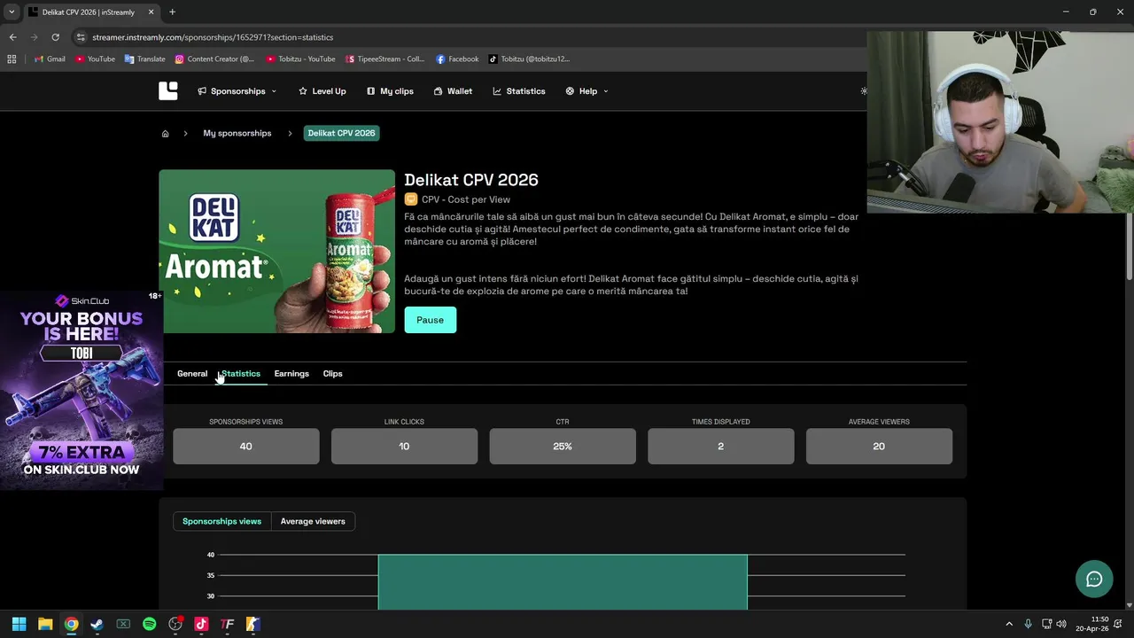Select the Sponsorships views chart toggle
Screen dimensions: 1134x638
221,521
